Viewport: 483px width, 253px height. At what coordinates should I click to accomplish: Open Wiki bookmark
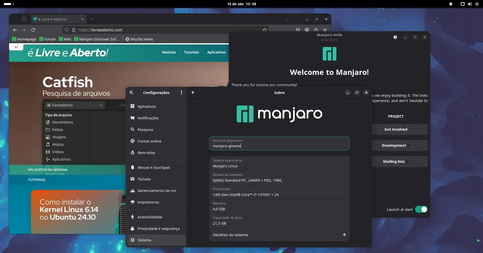pyautogui.click(x=65, y=39)
